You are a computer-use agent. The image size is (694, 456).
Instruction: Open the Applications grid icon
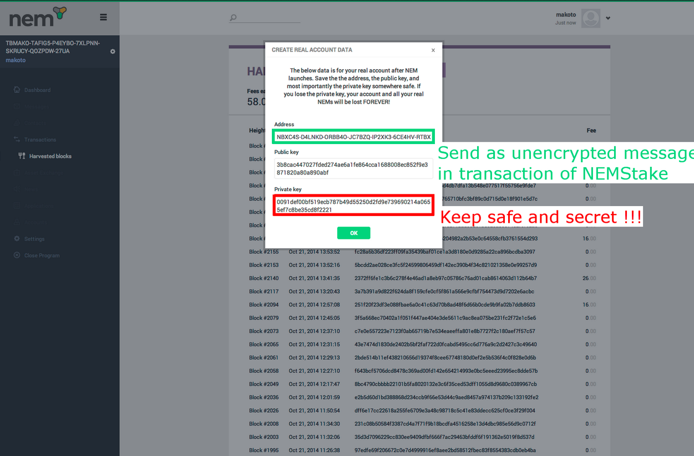pos(17,206)
